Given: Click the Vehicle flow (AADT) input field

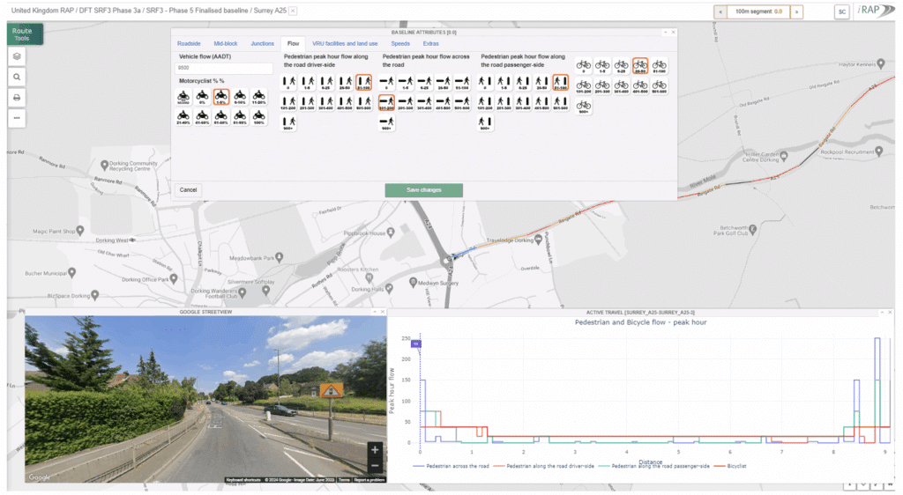Looking at the screenshot, I should [223, 68].
